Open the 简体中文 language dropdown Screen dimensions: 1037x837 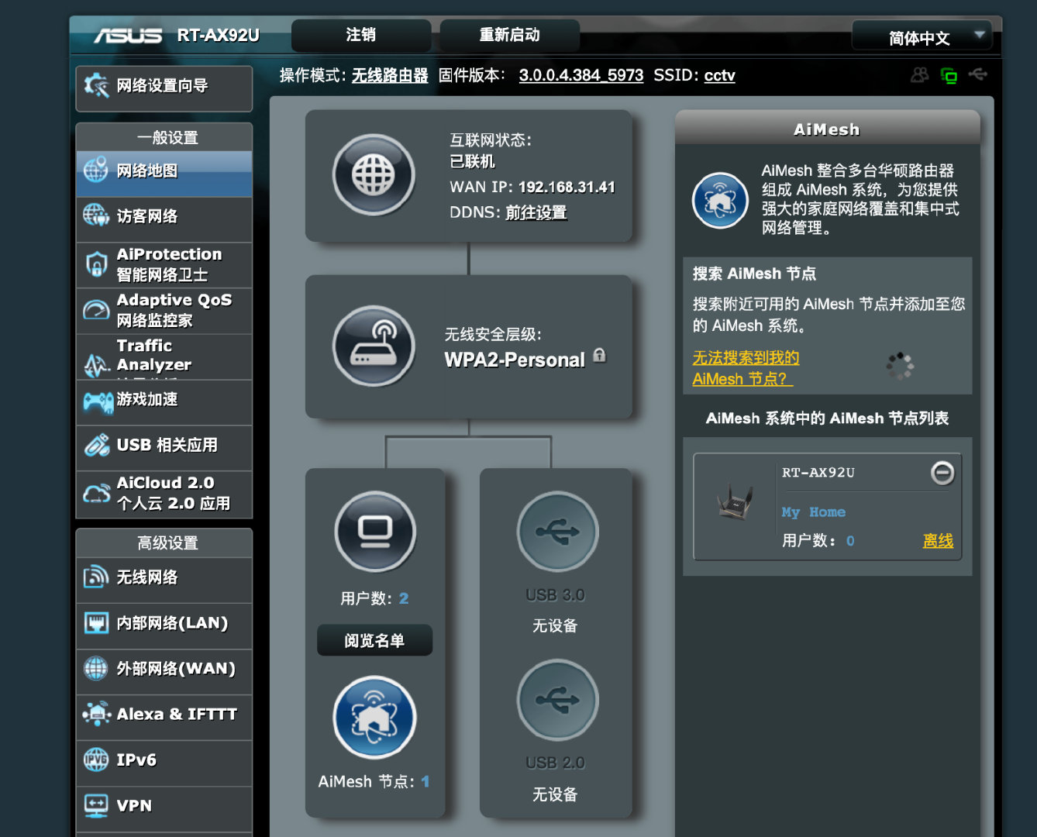921,36
